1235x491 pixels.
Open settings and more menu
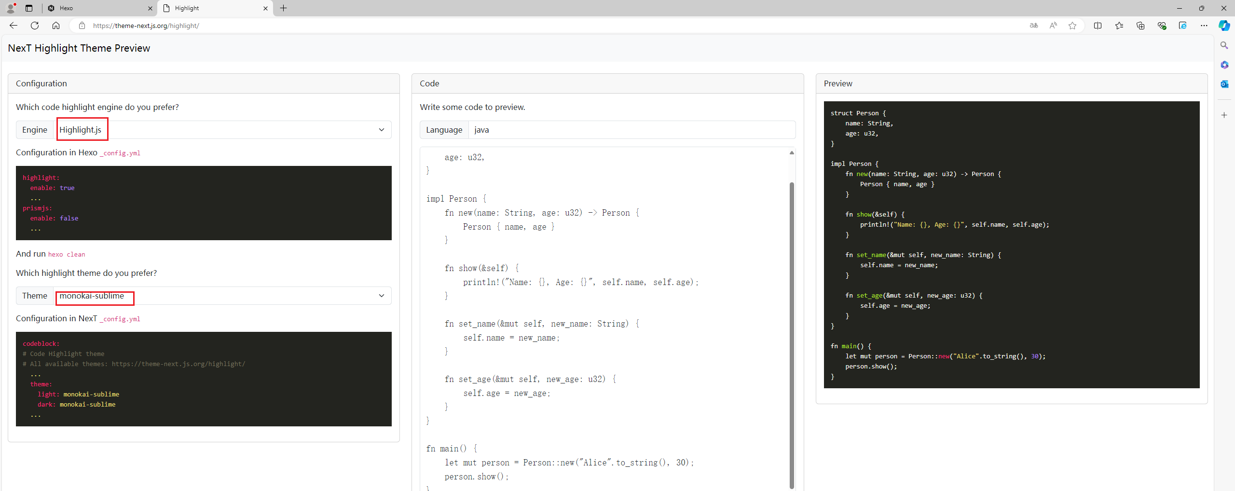(1204, 26)
